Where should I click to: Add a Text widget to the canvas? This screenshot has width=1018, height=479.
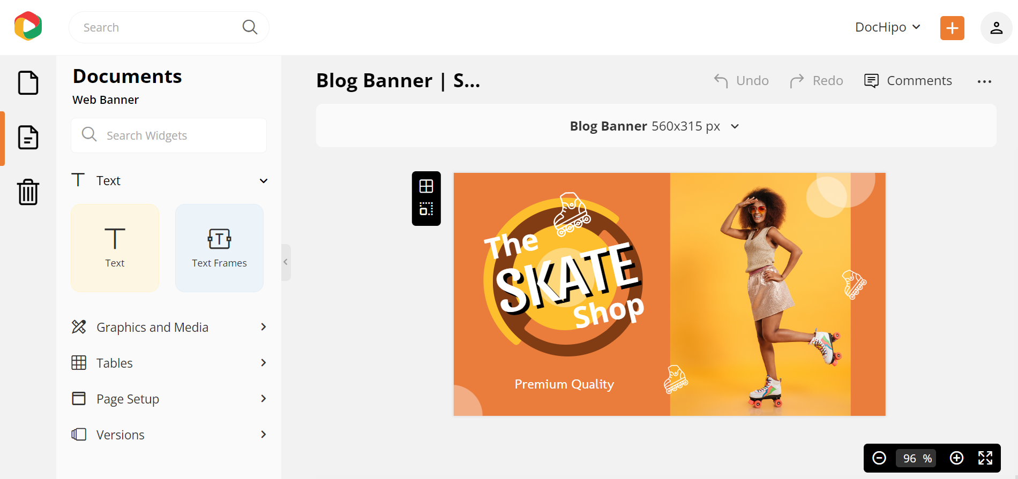click(x=115, y=247)
